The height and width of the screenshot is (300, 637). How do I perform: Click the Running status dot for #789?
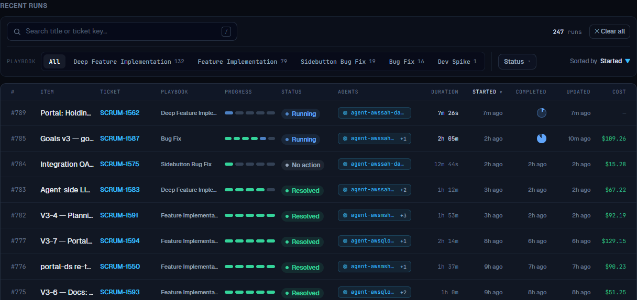[x=287, y=114]
